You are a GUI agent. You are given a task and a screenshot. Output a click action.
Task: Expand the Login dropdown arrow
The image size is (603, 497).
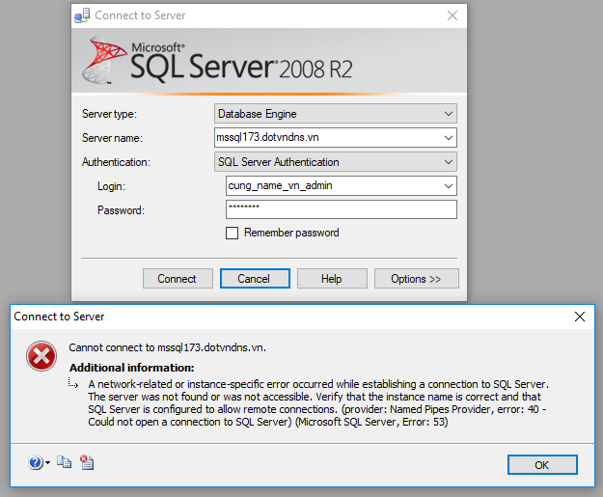tap(449, 186)
